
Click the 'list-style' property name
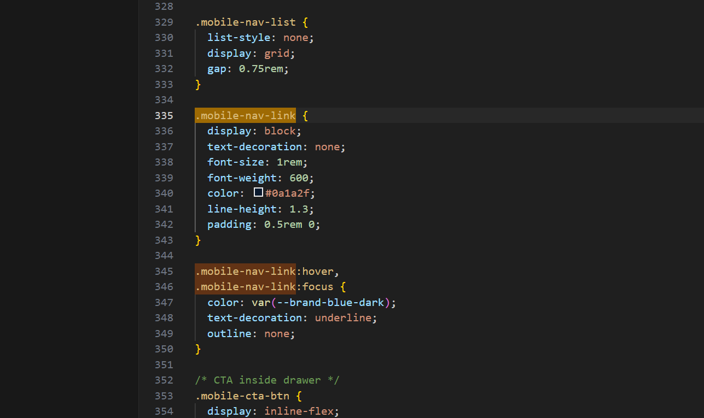pyautogui.click(x=238, y=38)
